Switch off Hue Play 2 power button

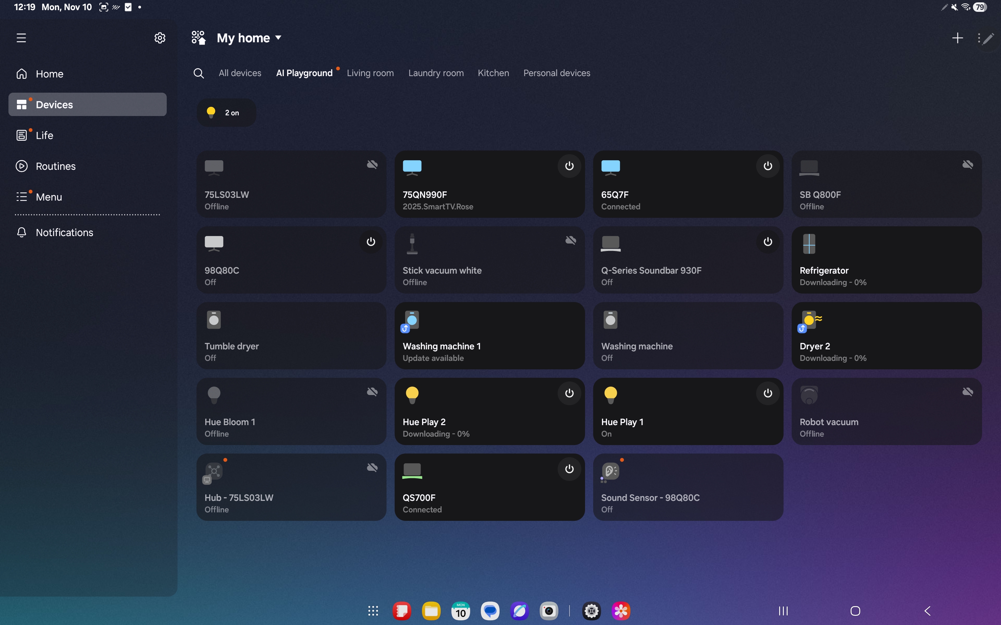pyautogui.click(x=569, y=393)
